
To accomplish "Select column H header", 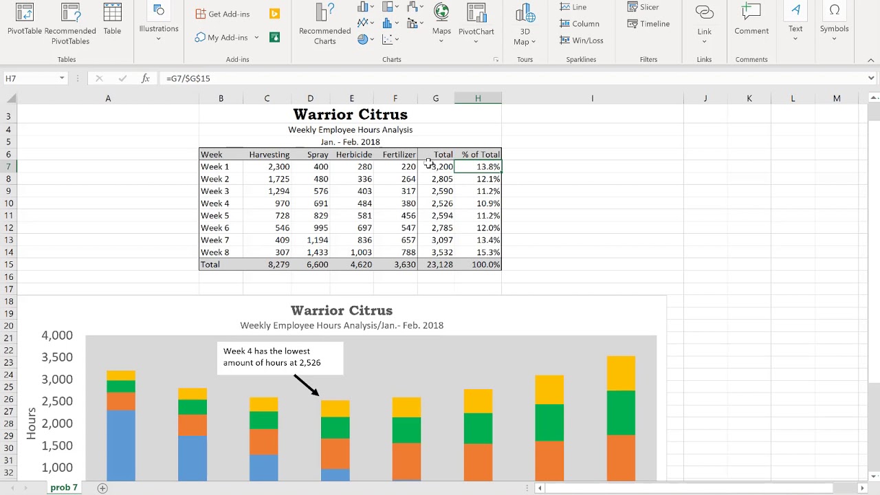I will coord(478,98).
